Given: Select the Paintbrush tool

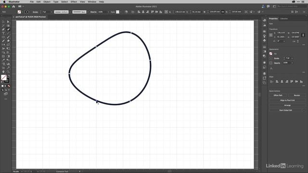Looking at the screenshot, I should click(8, 37).
